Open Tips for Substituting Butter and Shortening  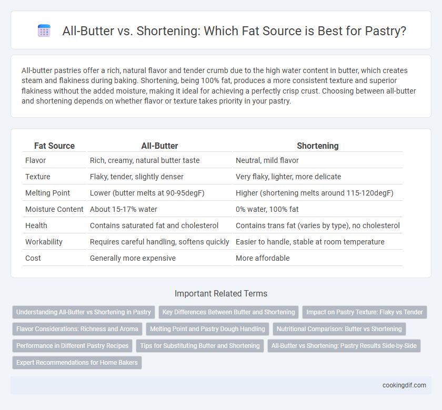[x=200, y=346]
